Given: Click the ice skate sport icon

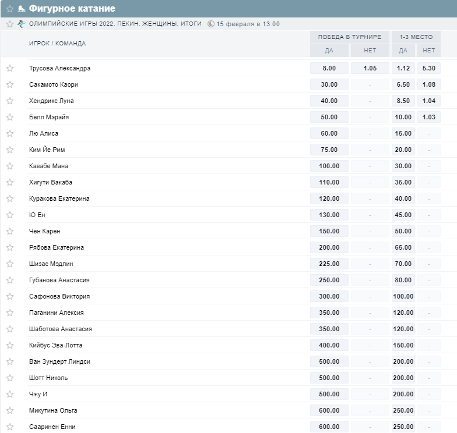Looking at the screenshot, I should click(22, 9).
